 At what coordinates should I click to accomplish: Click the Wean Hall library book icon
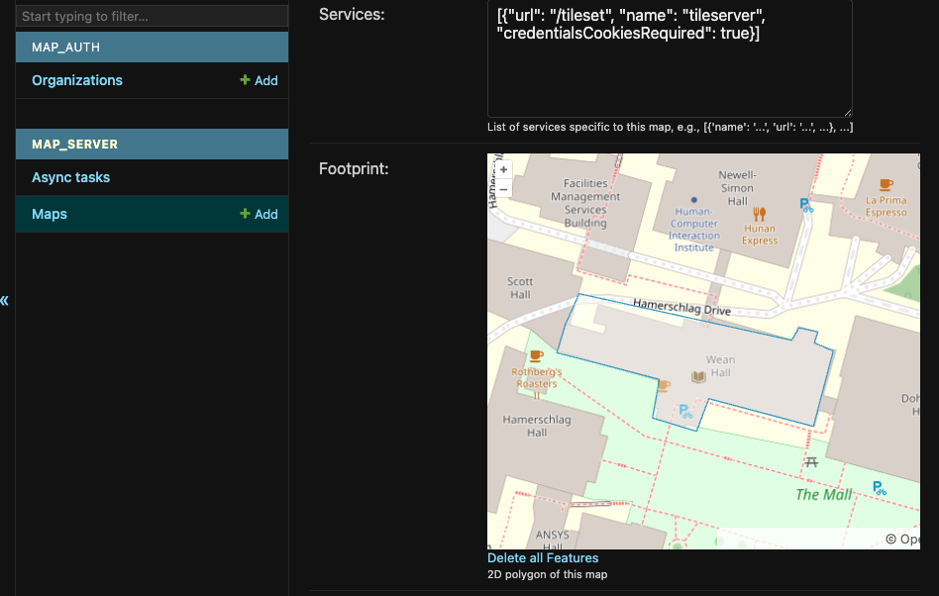tap(698, 376)
